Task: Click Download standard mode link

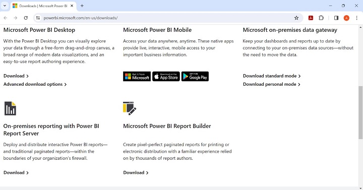Action: 272,76
